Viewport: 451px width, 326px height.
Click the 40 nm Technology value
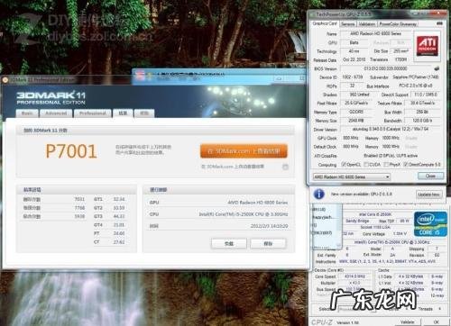tap(354, 51)
